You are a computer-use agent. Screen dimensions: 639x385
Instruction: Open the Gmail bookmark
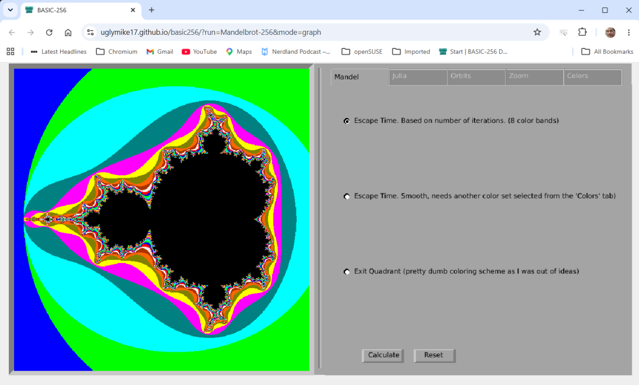(160, 51)
